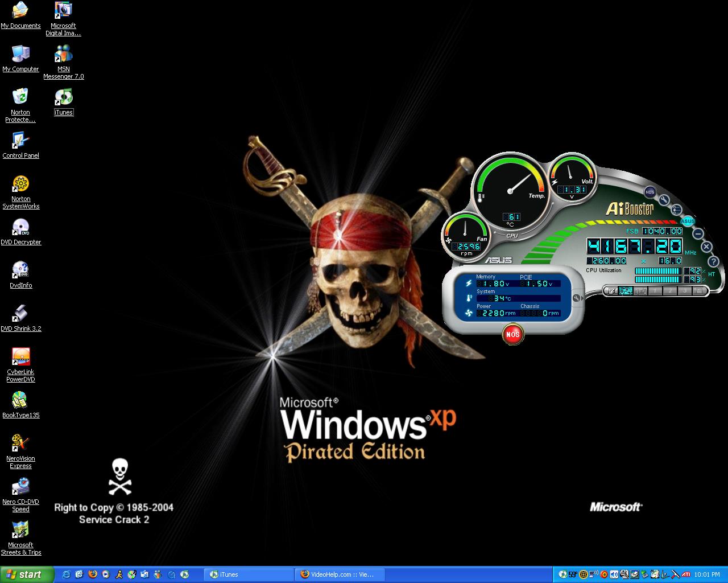Viewport: 728px width, 583px height.
Task: Click the red NOS button below the AI Booster panel
Action: pyautogui.click(x=513, y=334)
